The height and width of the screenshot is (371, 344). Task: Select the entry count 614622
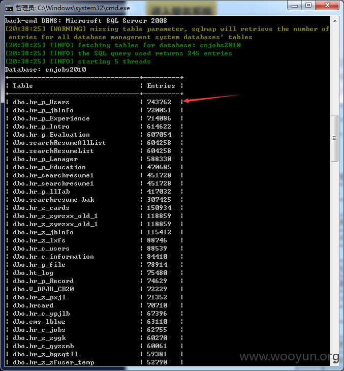pos(159,127)
